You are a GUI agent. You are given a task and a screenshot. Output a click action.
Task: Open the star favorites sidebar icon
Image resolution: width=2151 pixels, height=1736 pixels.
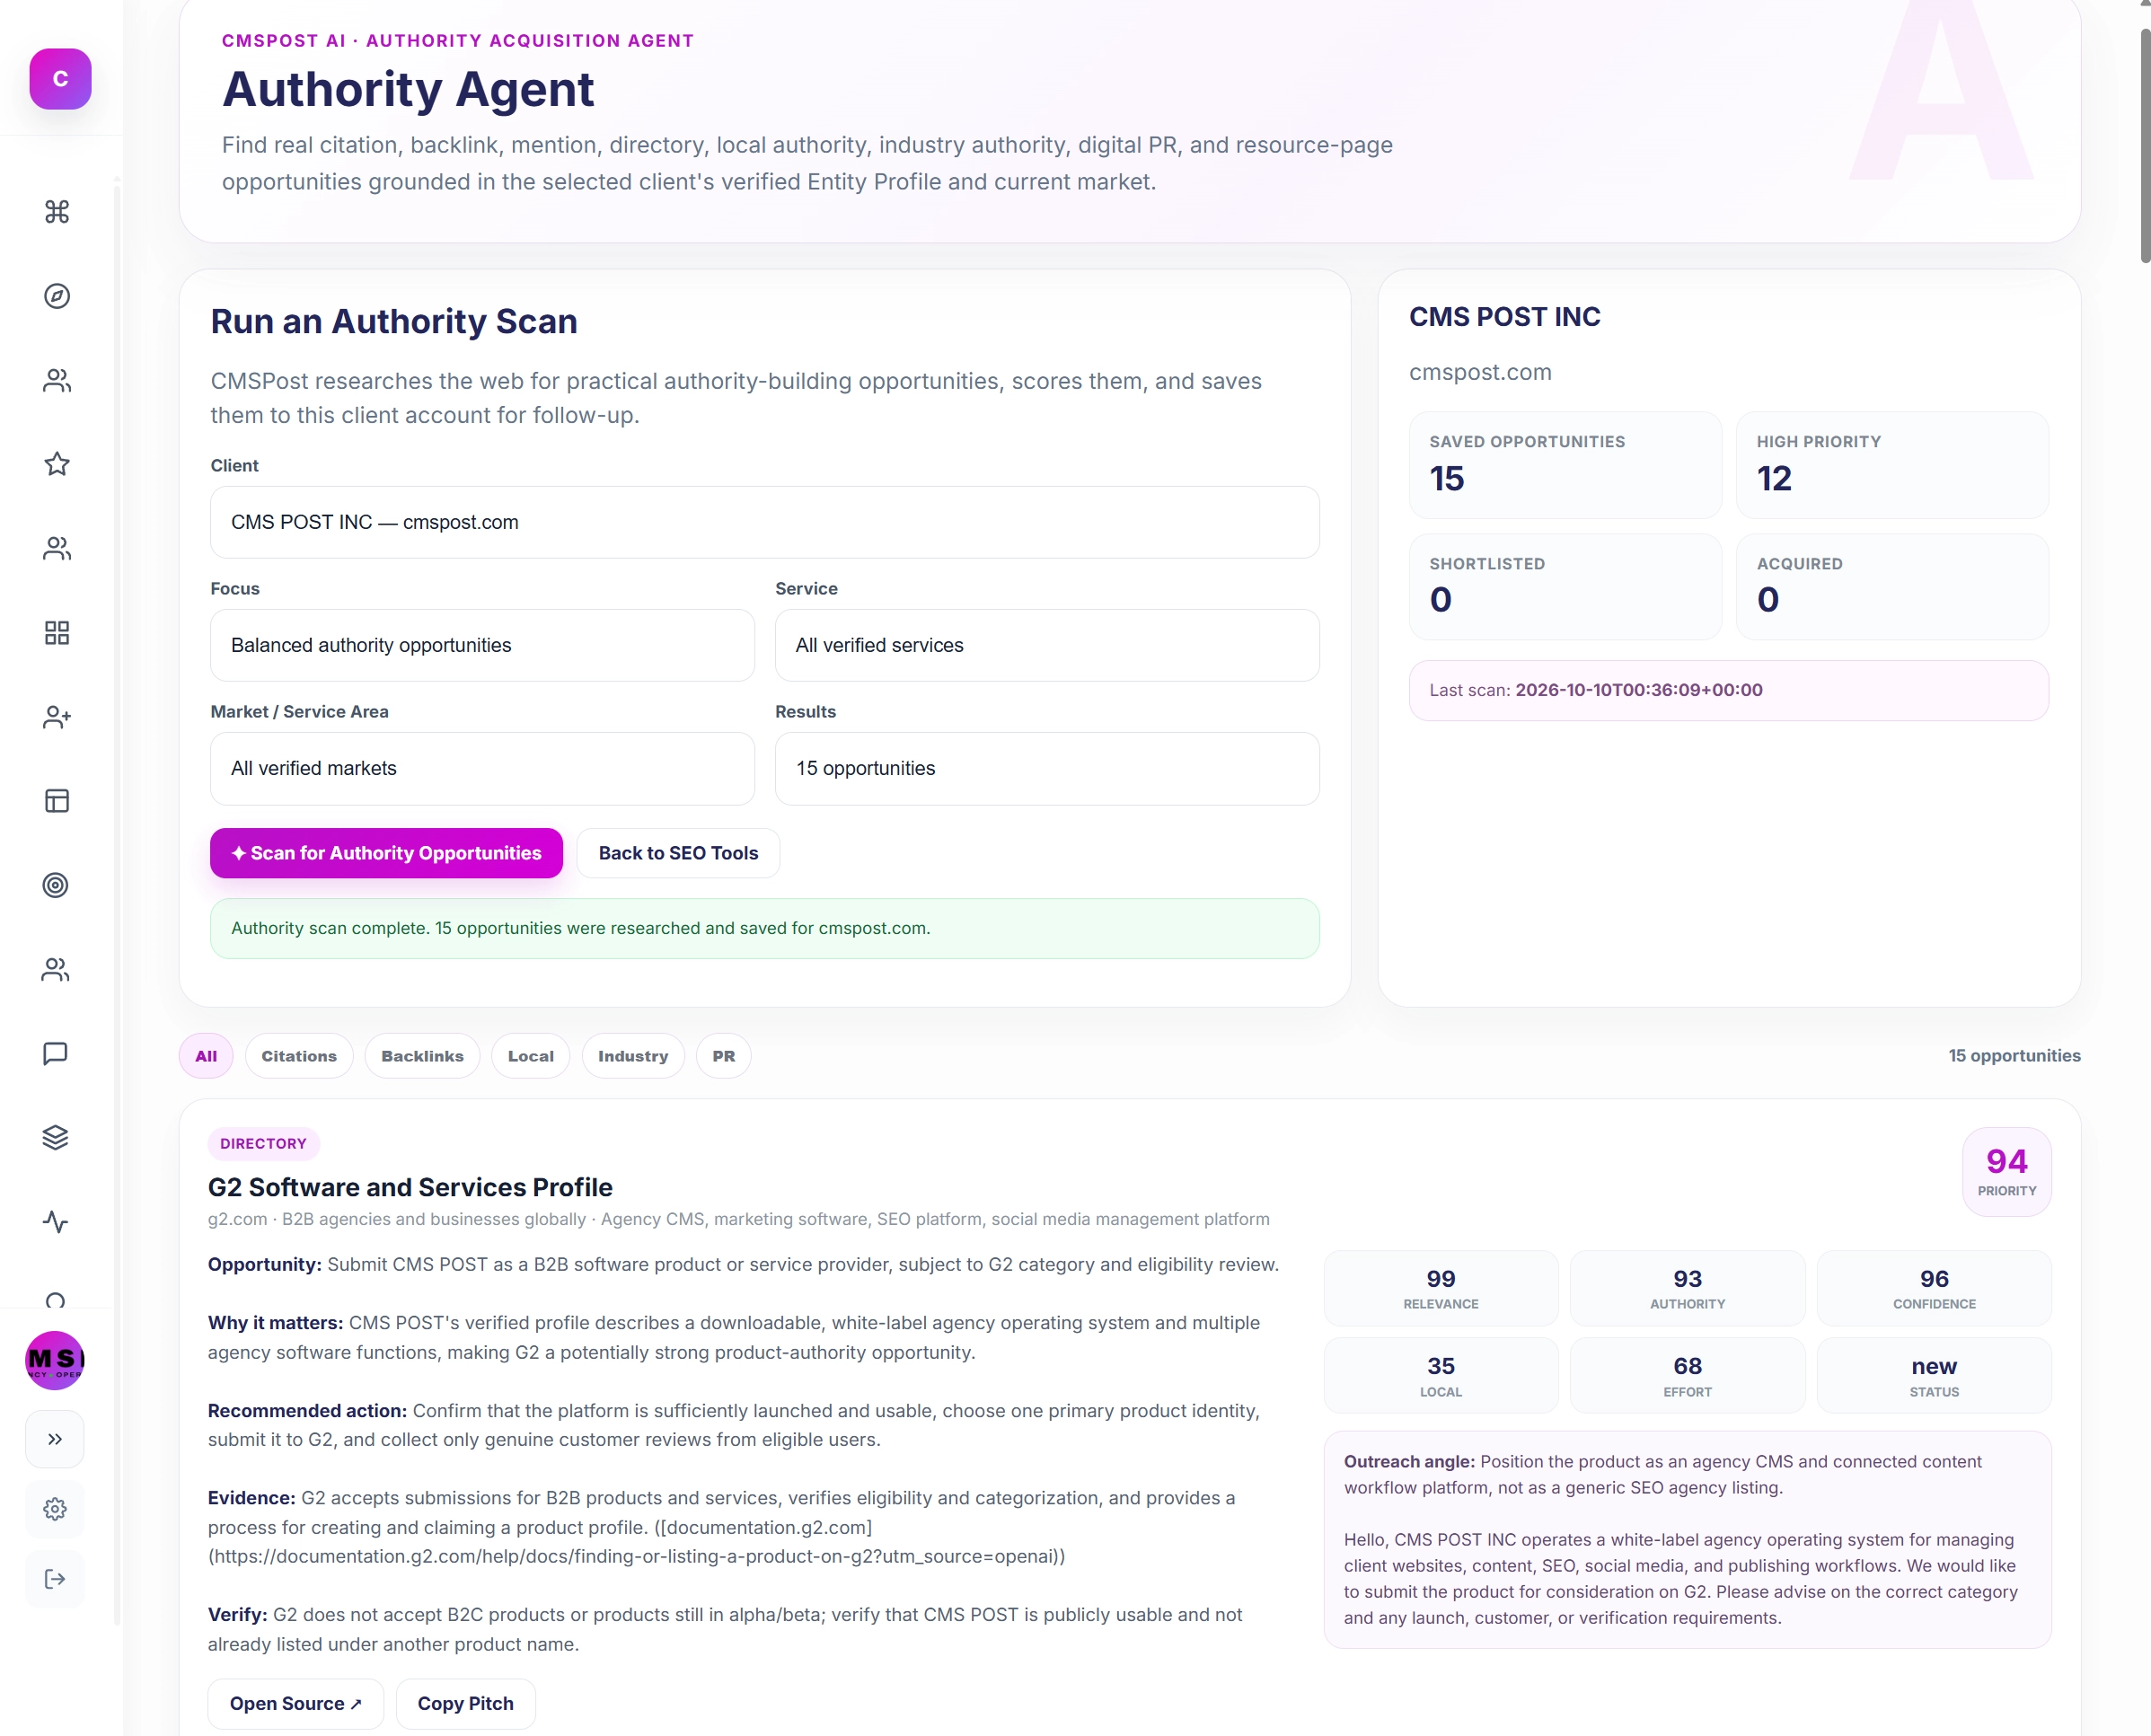pyautogui.click(x=57, y=464)
